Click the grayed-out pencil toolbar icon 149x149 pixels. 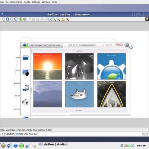pos(29,19)
